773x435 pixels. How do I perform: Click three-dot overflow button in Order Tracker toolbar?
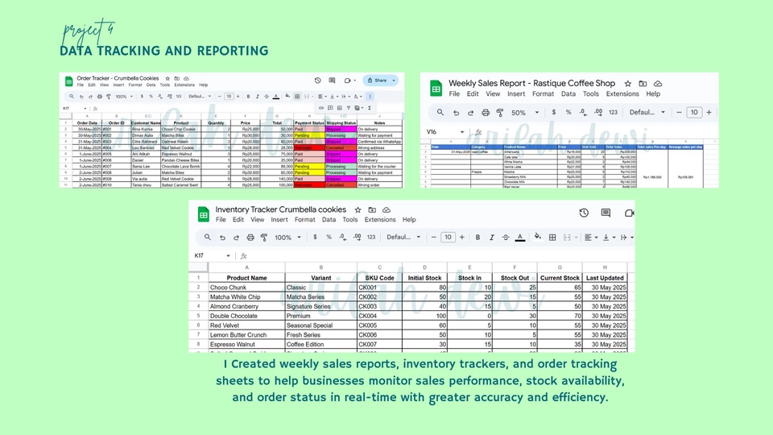[370, 97]
